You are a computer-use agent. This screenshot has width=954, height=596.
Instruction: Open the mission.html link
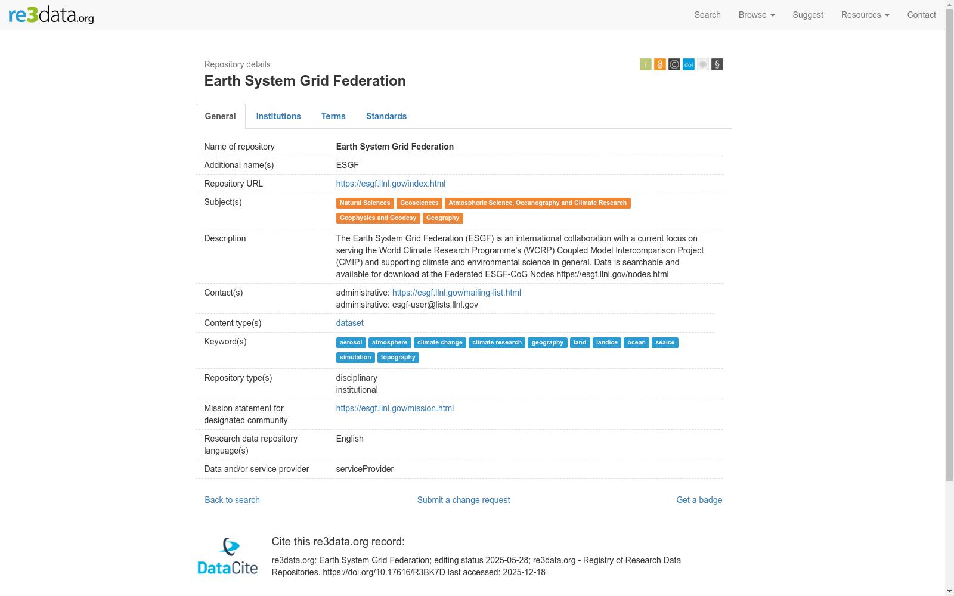395,408
